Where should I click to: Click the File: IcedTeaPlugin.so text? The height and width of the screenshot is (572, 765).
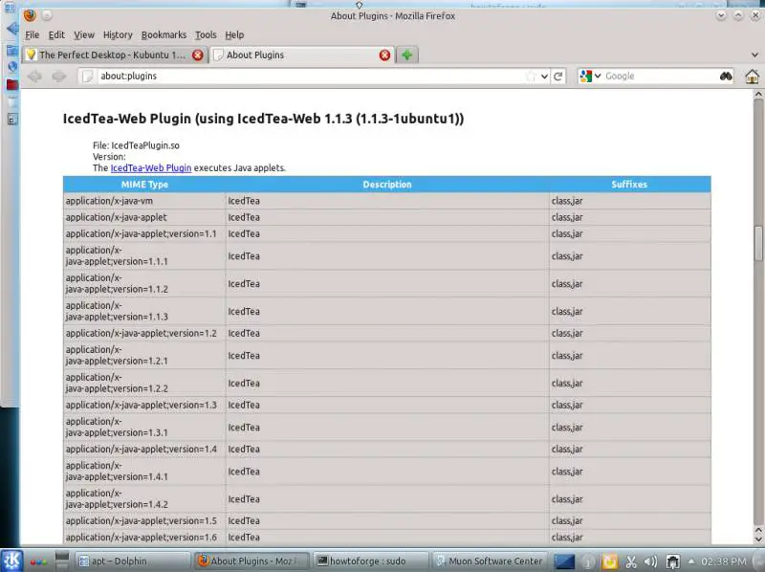(x=136, y=145)
